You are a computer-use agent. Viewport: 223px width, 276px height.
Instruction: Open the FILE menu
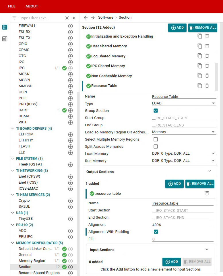pyautogui.click(x=11, y=6)
